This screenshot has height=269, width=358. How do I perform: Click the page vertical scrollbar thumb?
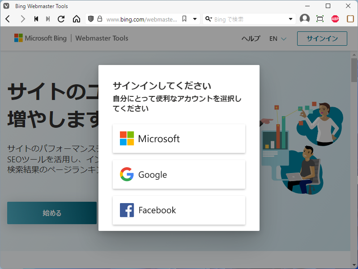354,70
